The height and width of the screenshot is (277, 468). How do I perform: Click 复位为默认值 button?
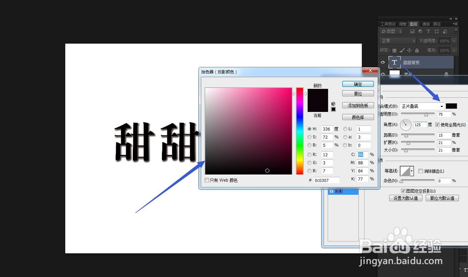[x=442, y=198]
